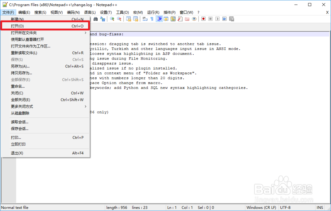Click the Zoom In magnifier icon

[x=112, y=19]
